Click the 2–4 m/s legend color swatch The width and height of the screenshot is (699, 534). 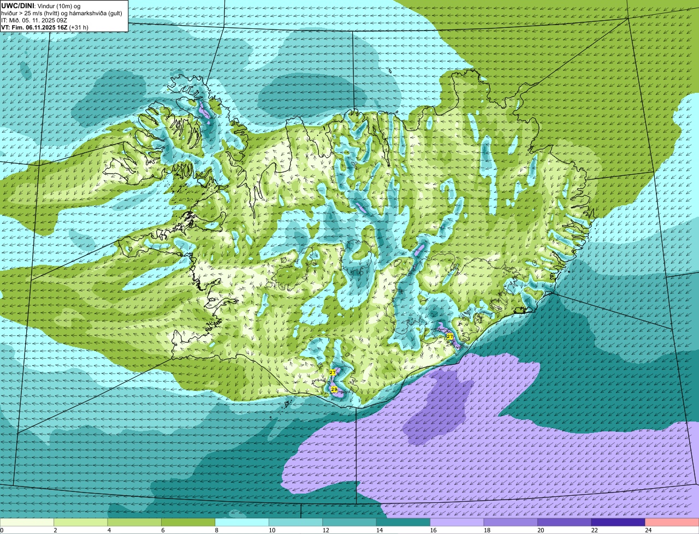tap(81, 522)
